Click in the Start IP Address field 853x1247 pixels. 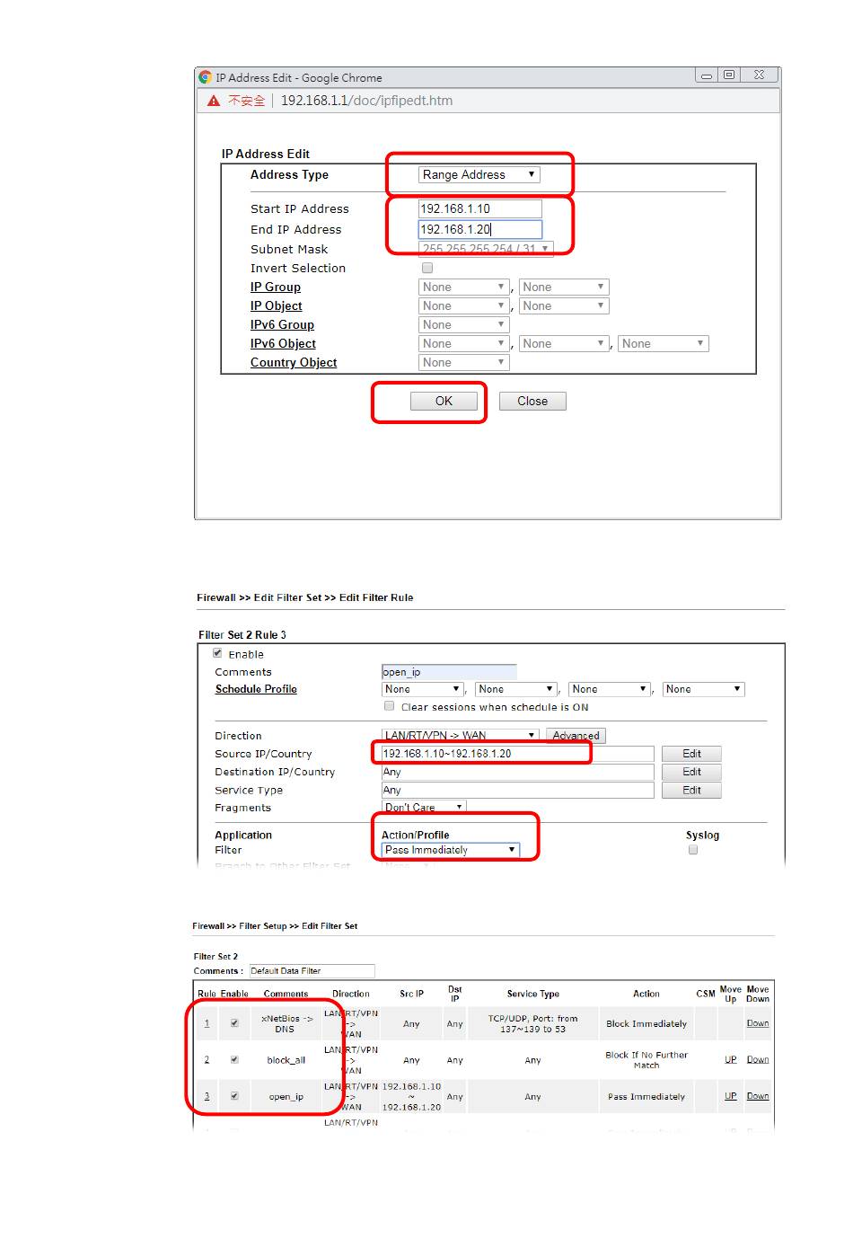click(479, 209)
